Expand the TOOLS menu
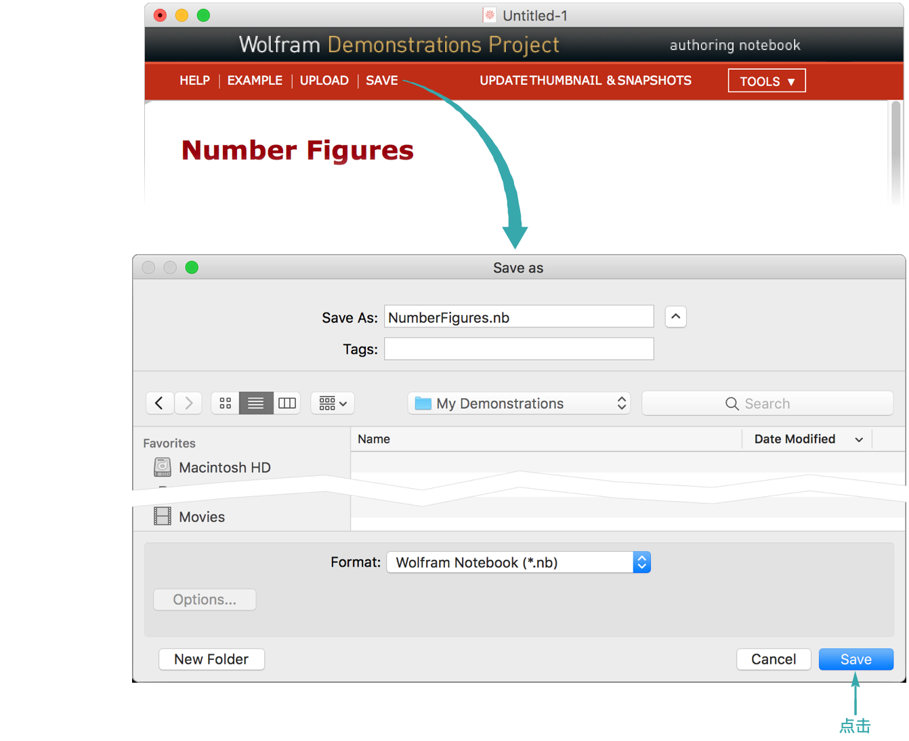 point(766,81)
